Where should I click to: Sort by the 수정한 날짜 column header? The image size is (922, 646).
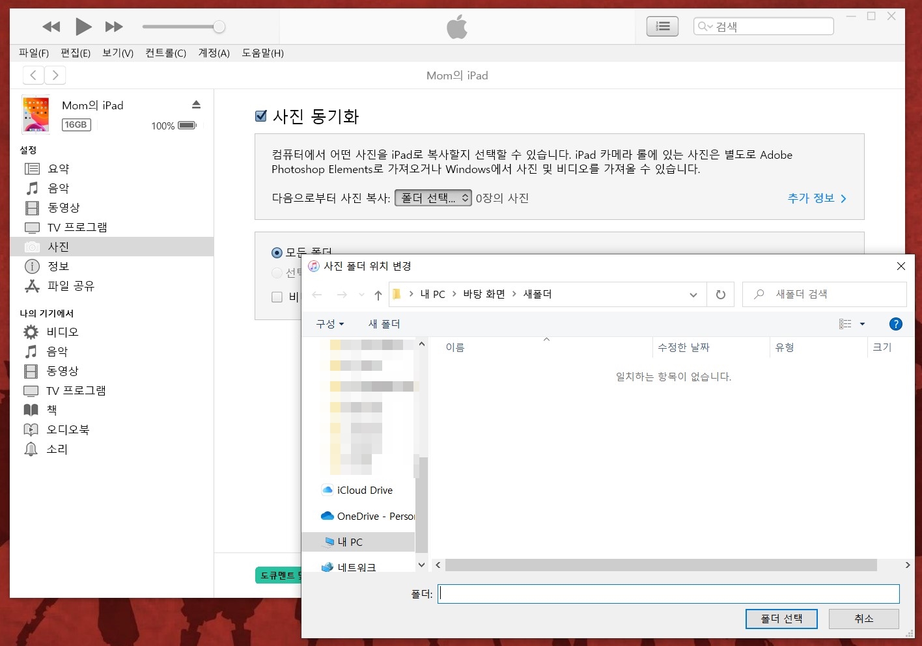coord(710,347)
